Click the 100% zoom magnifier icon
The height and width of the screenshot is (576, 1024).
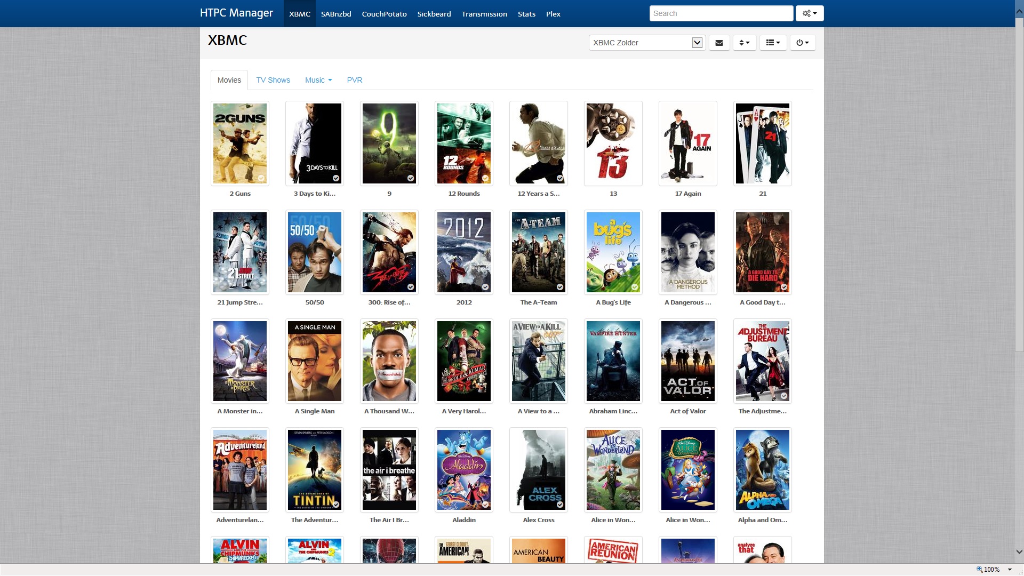(979, 569)
